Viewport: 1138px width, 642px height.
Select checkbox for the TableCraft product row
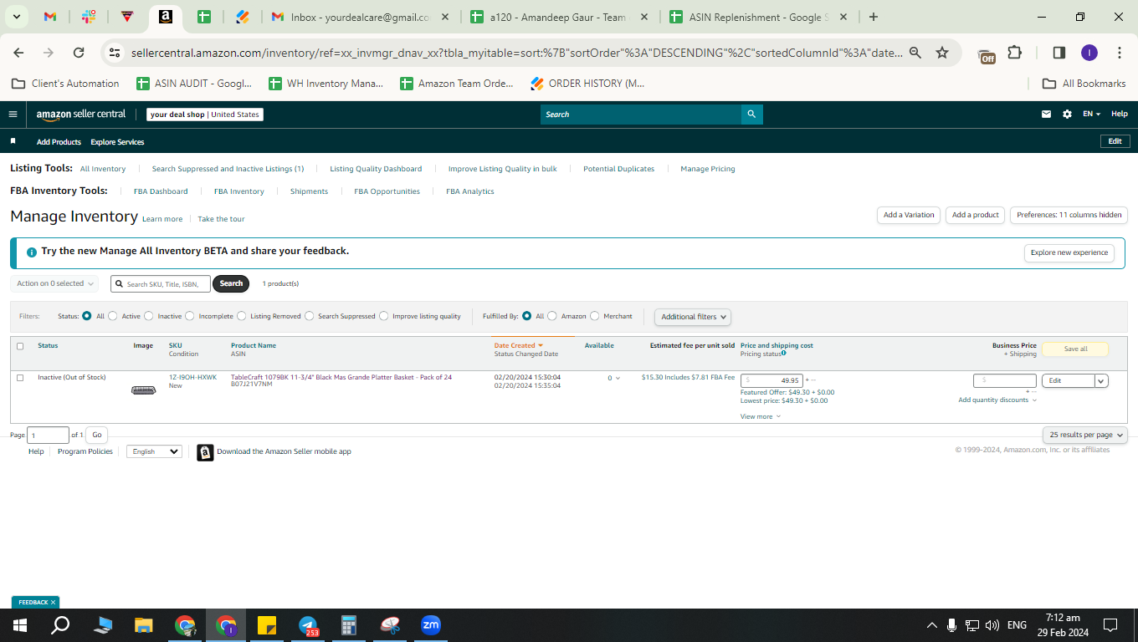[x=20, y=378]
